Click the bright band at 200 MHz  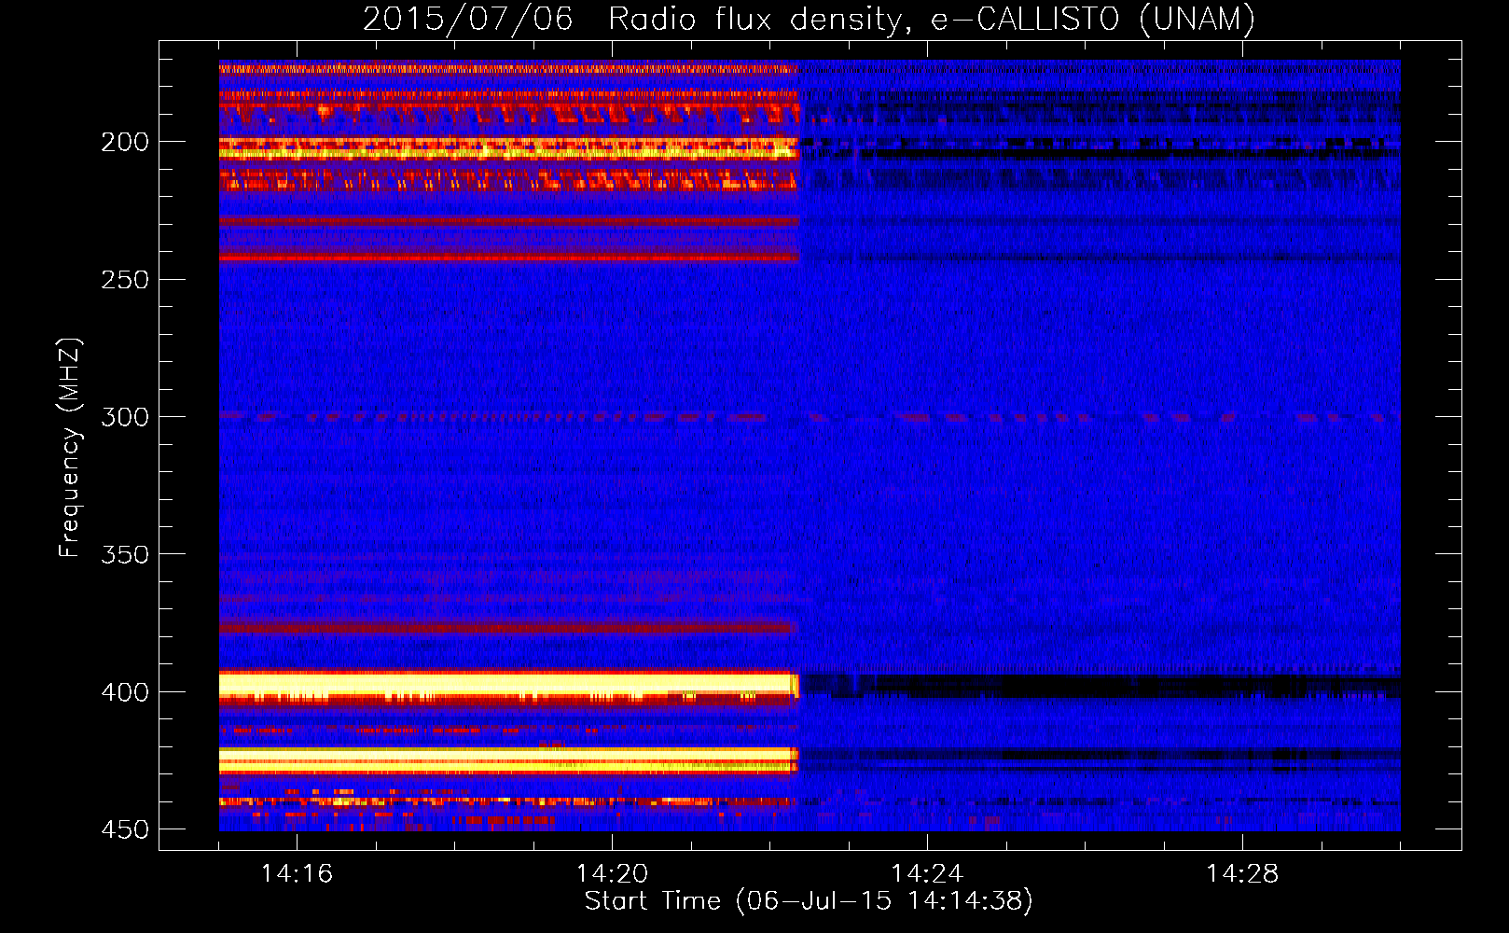(x=509, y=148)
